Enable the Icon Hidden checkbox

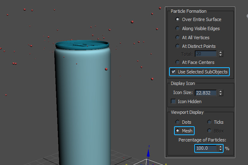tap(174, 101)
